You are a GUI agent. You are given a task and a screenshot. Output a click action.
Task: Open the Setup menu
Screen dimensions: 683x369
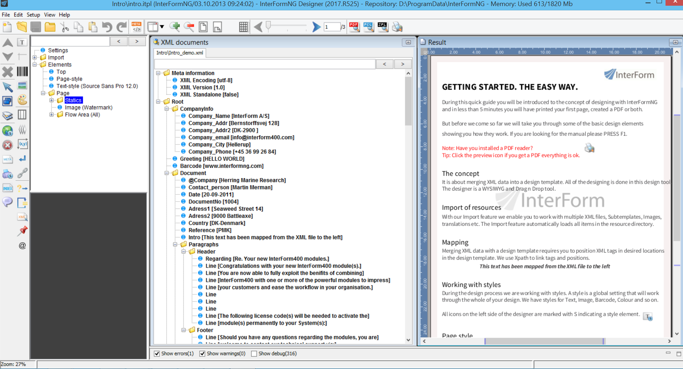pyautogui.click(x=33, y=15)
